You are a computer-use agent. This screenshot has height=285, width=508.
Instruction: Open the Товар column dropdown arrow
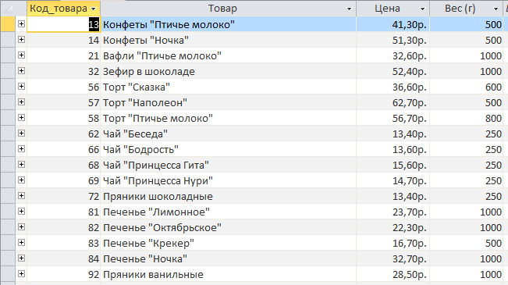[x=349, y=9]
